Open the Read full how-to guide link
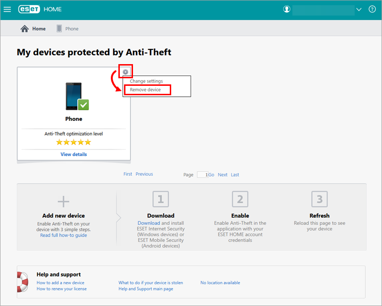This screenshot has width=382, height=306. point(63,235)
